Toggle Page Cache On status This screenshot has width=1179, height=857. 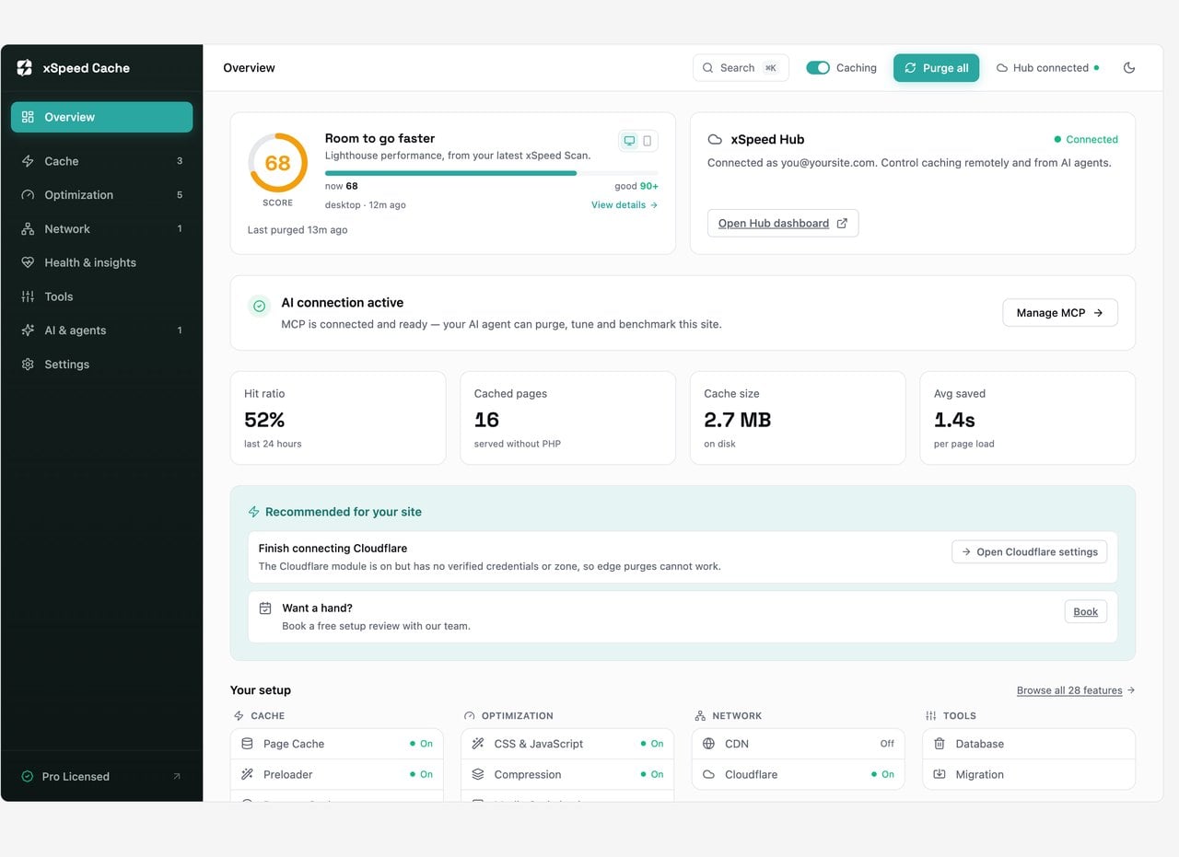point(421,744)
